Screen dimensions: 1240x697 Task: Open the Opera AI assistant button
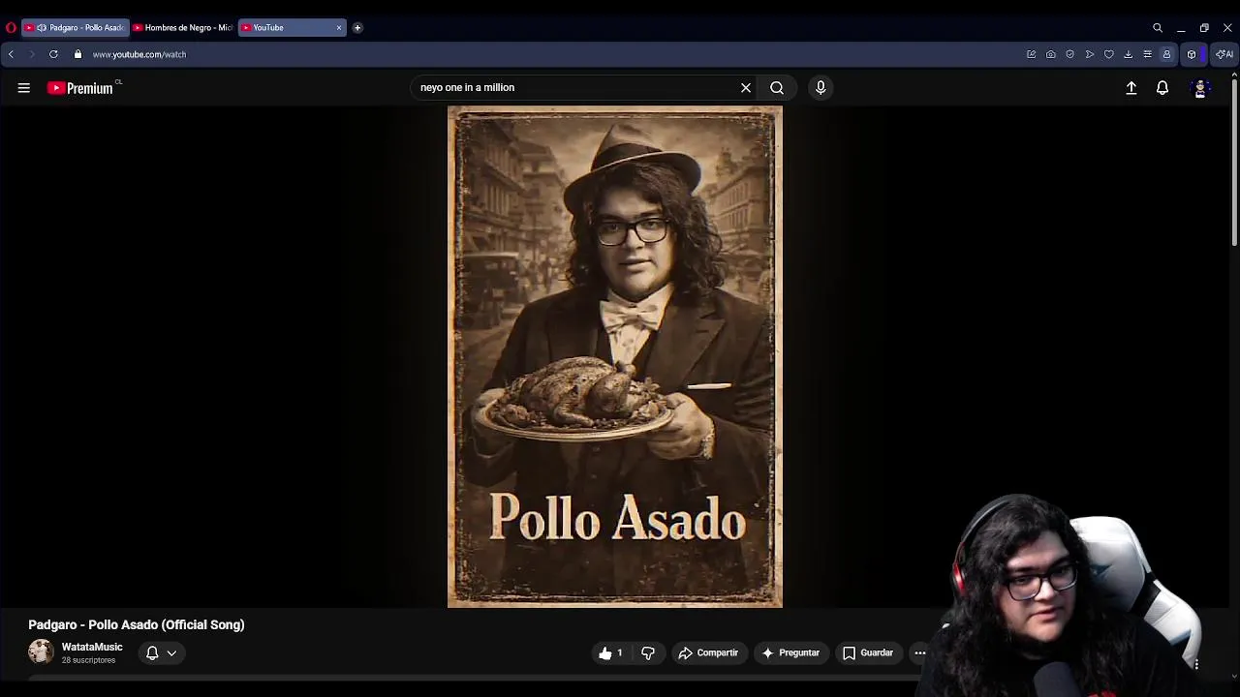pyautogui.click(x=1224, y=54)
